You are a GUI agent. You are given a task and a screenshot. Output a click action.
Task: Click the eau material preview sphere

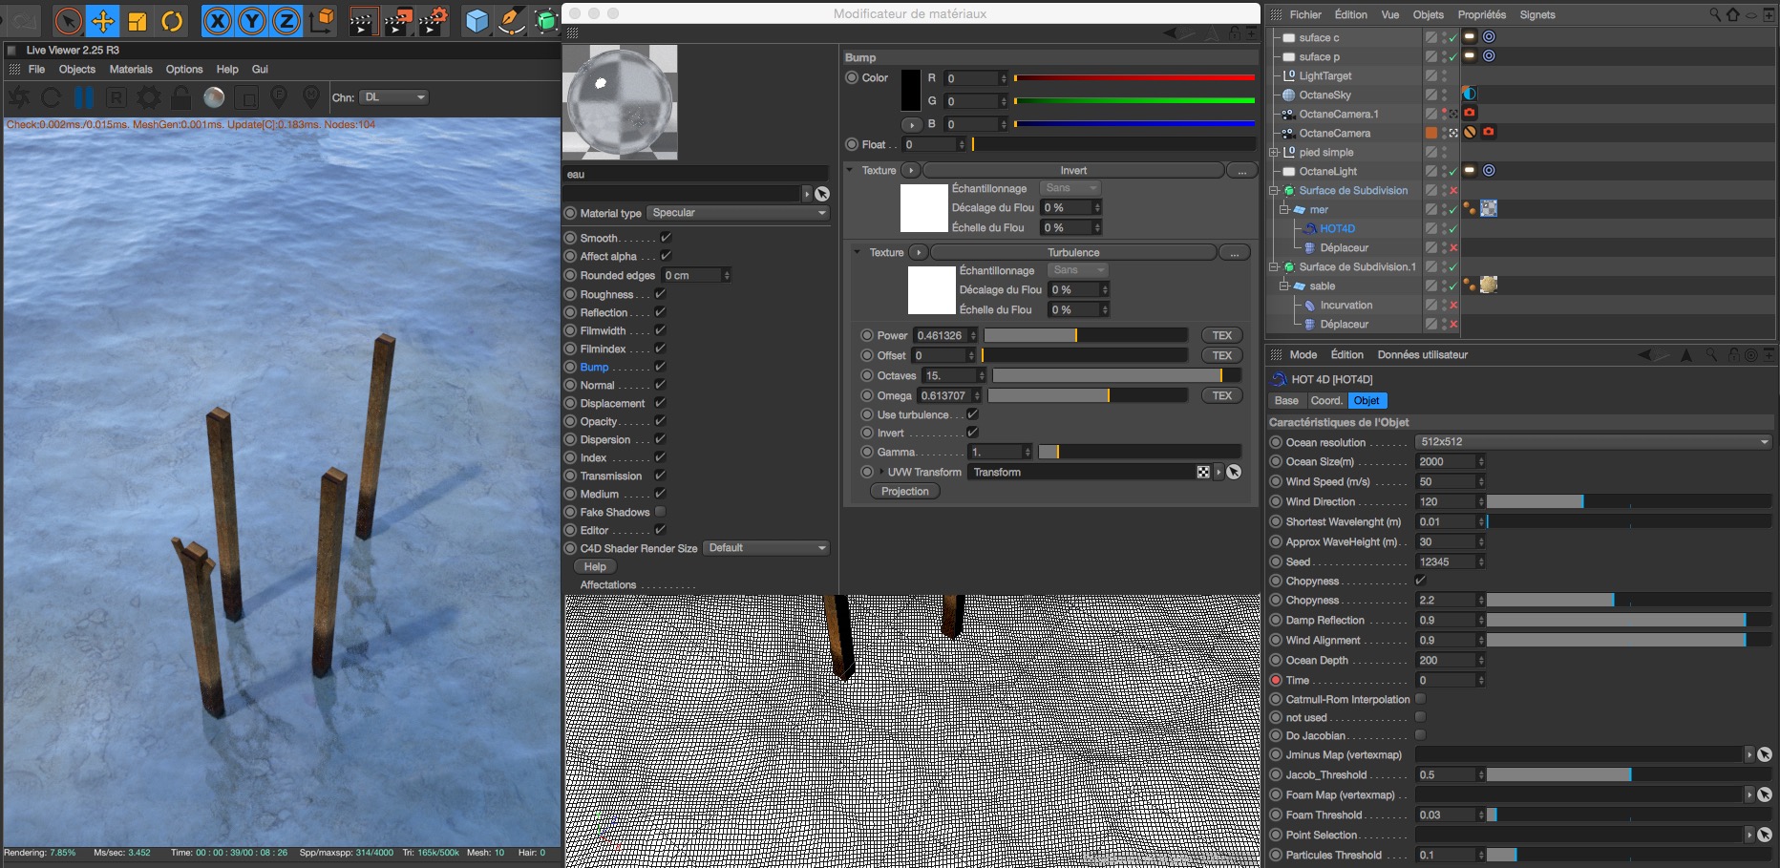pyautogui.click(x=620, y=102)
